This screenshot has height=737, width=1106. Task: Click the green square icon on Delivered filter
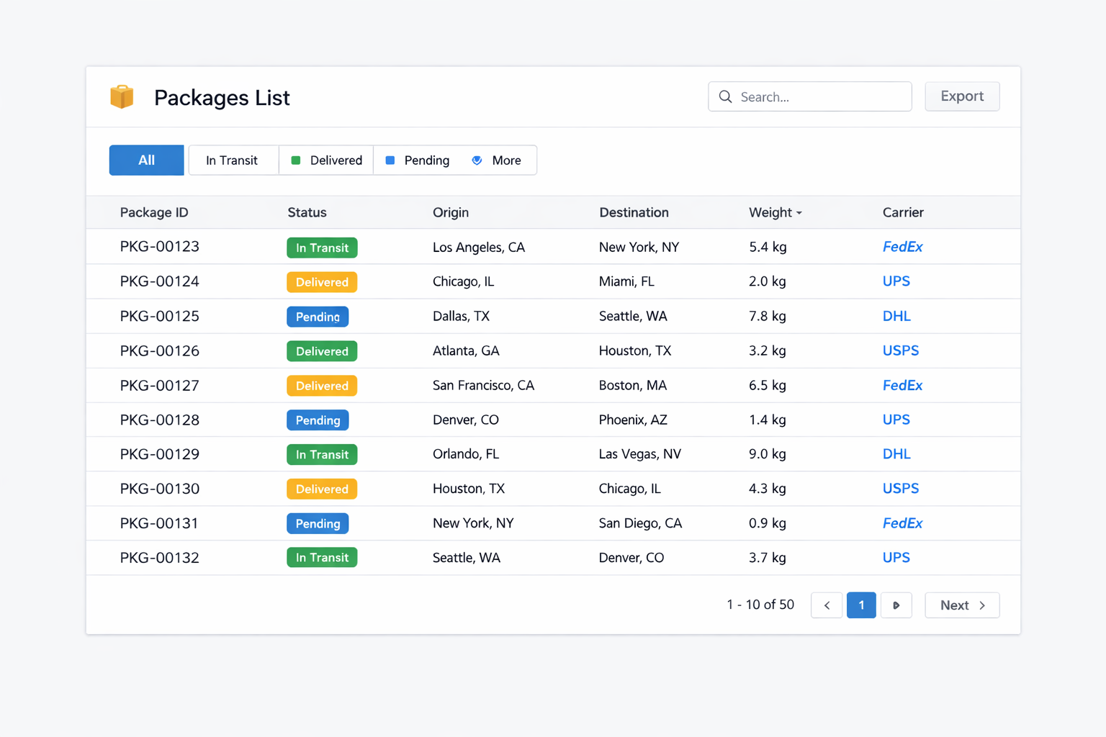(295, 160)
